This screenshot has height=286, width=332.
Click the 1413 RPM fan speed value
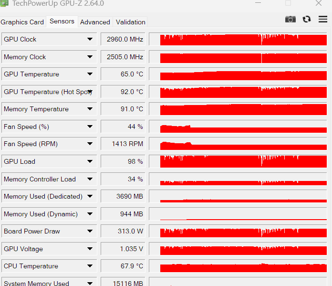pos(123,144)
